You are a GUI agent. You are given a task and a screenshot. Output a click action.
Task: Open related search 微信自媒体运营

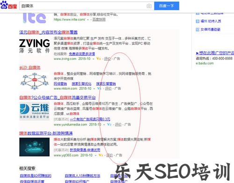(x=32, y=182)
